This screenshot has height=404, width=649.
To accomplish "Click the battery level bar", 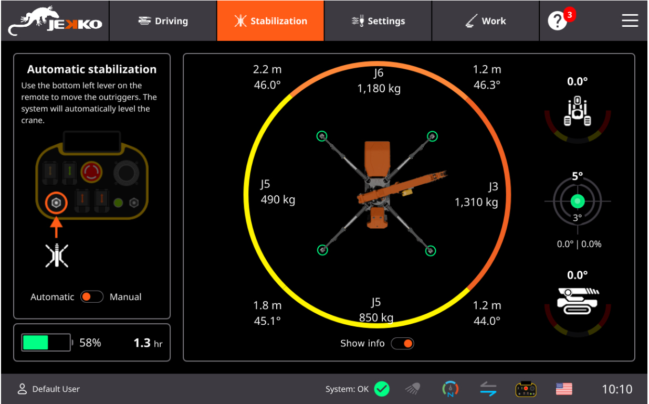I will click(46, 343).
